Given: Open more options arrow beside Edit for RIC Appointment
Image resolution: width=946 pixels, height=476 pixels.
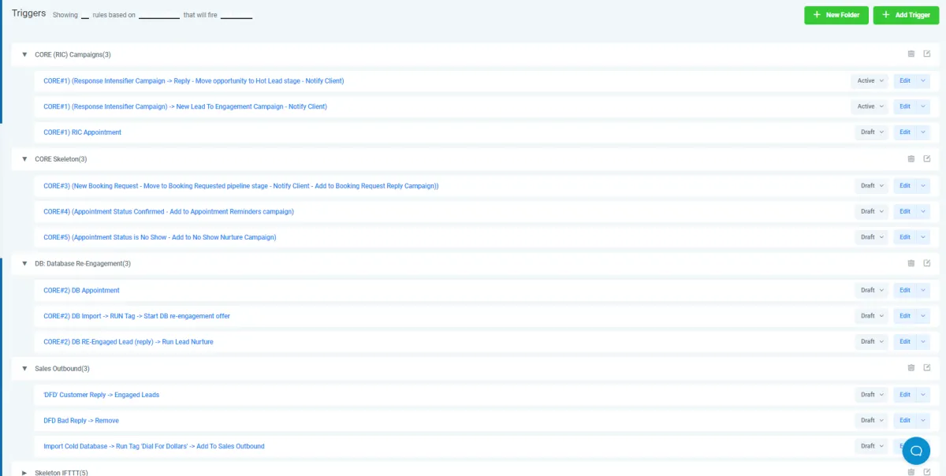Looking at the screenshot, I should (x=924, y=132).
